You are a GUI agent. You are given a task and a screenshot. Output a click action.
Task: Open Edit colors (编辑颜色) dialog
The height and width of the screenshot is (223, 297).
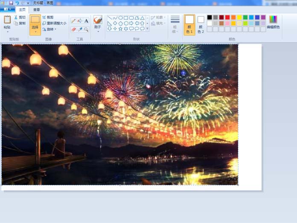pyautogui.click(x=273, y=22)
